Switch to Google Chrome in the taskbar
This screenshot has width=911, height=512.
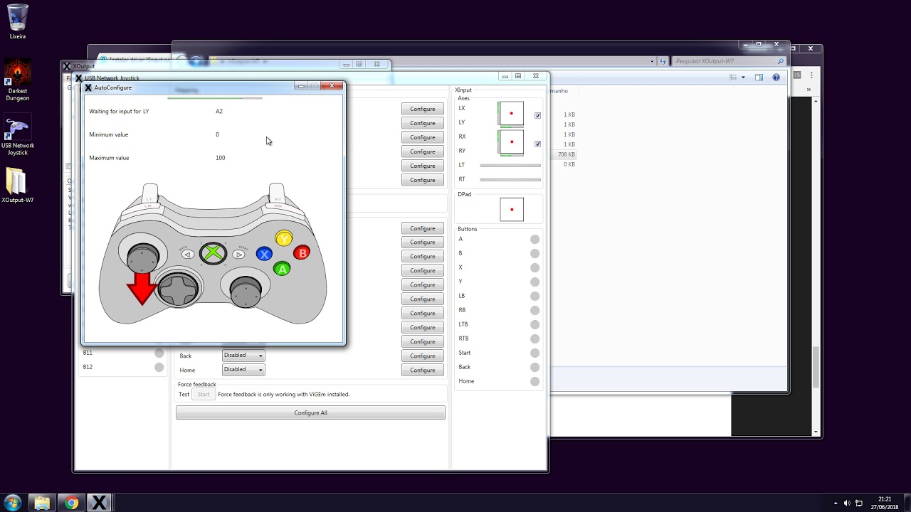(71, 503)
